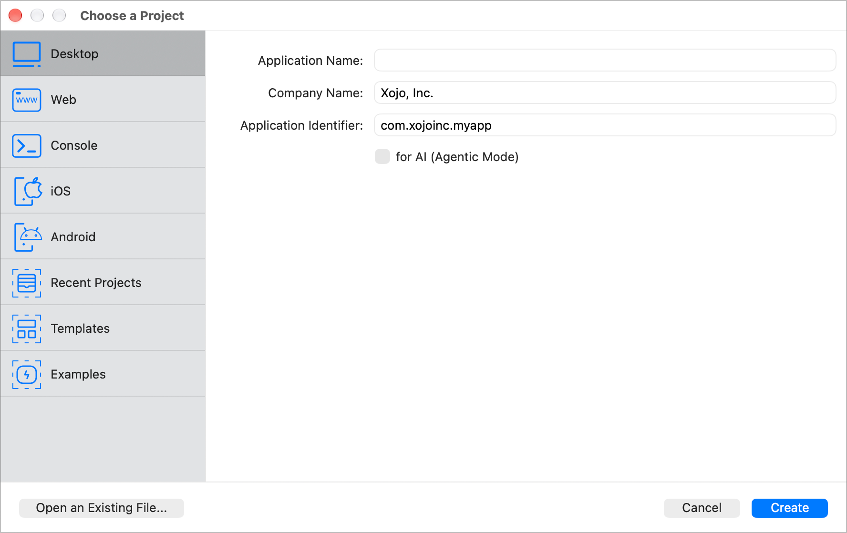Open the Recent Projects tray icon
The height and width of the screenshot is (533, 847).
pyautogui.click(x=27, y=283)
